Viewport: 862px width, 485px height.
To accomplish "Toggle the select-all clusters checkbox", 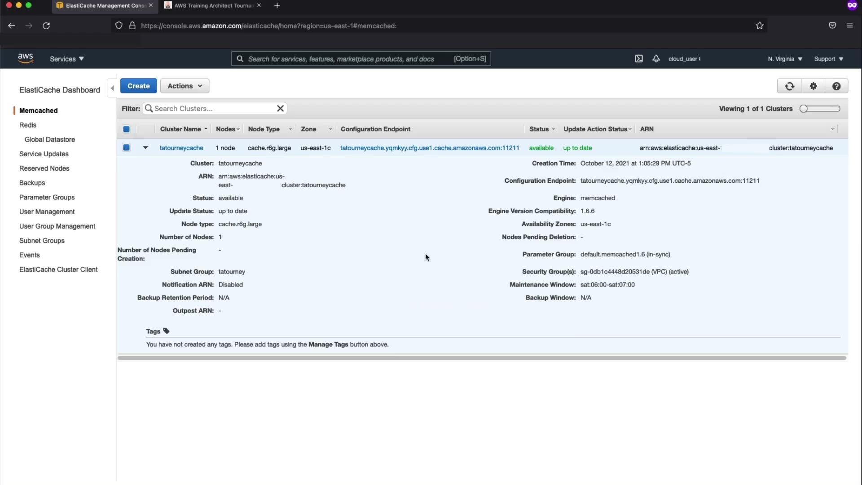I will coord(127,129).
